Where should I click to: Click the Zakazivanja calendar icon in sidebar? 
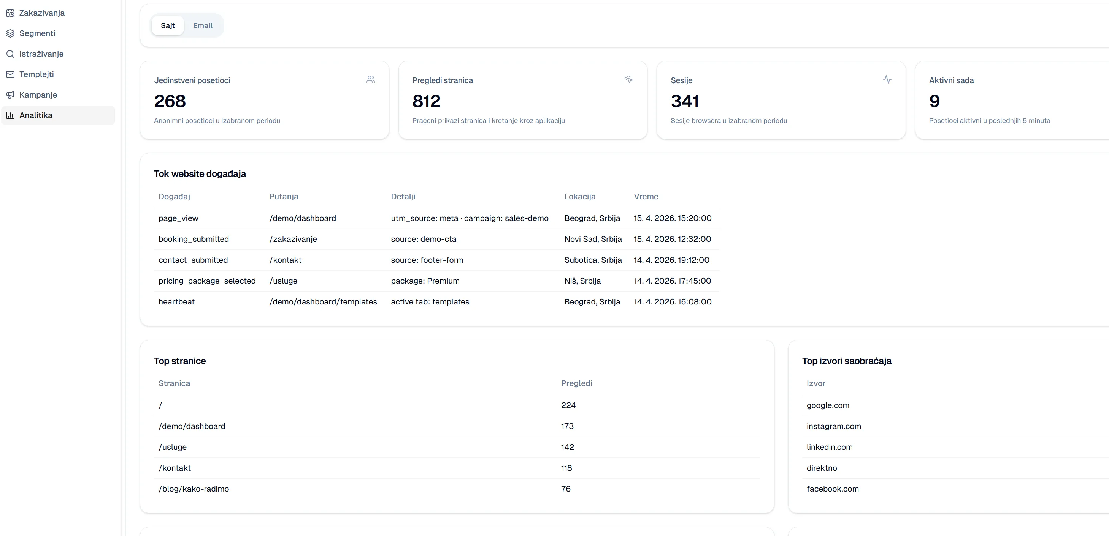click(10, 13)
